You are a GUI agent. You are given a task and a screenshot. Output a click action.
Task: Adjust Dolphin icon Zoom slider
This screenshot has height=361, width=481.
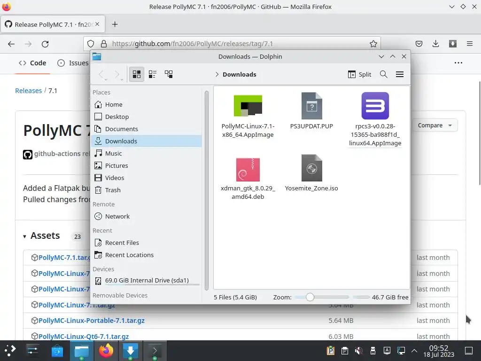(321, 297)
